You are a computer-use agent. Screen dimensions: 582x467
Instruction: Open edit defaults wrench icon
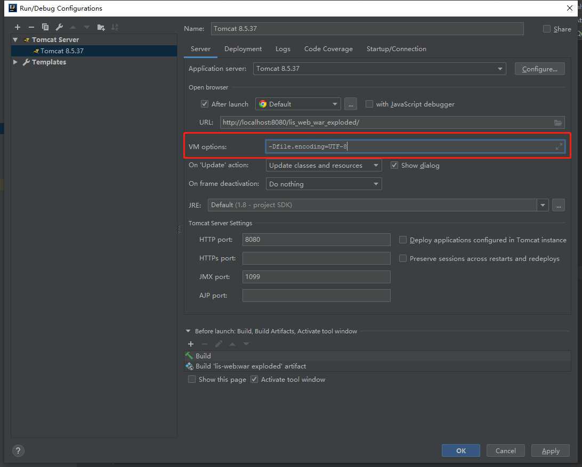click(x=59, y=27)
